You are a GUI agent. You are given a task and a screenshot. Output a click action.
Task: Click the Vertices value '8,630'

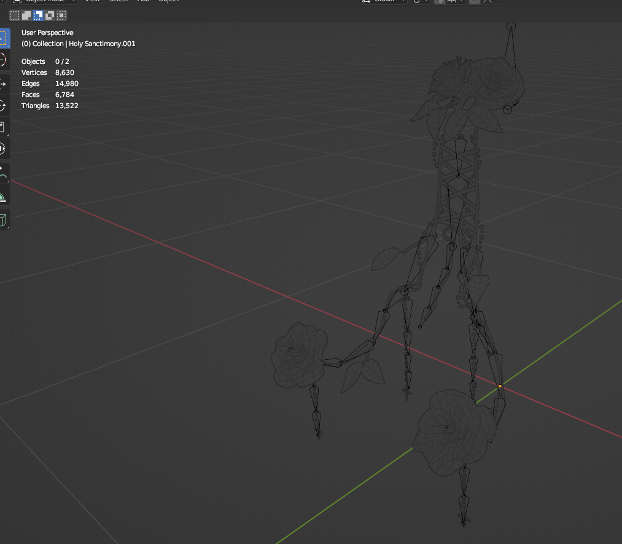pos(64,72)
